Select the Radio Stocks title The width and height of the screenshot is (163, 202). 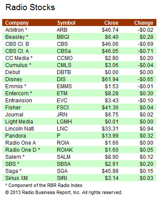point(30,7)
